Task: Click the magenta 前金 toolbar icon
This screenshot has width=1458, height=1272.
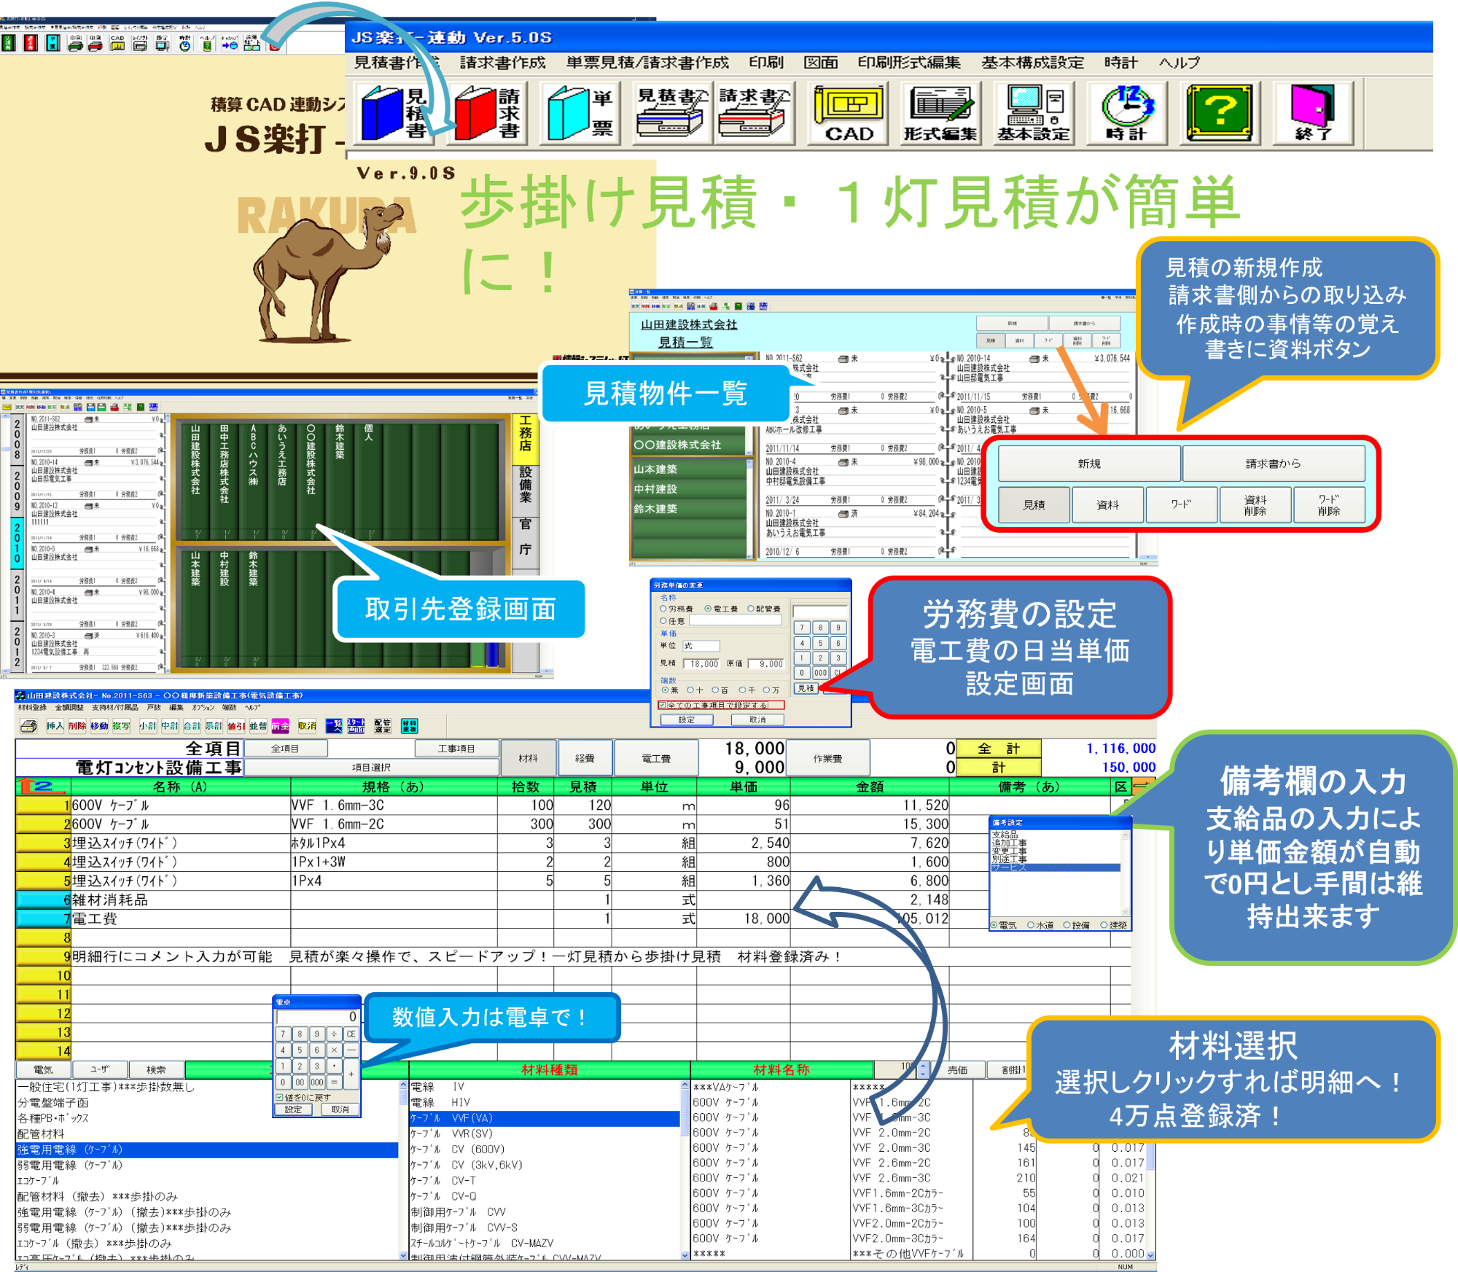Action: tap(280, 725)
